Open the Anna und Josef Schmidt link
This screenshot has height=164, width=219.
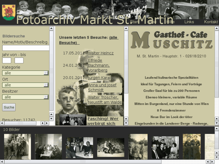[x=102, y=87]
